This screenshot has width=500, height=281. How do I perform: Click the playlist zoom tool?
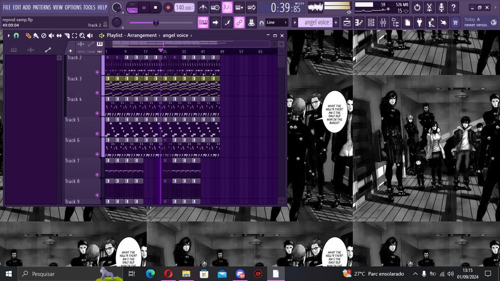tap(82, 35)
